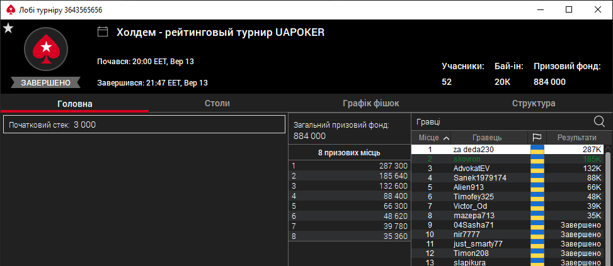Click Бай-ін value 20K

[502, 82]
